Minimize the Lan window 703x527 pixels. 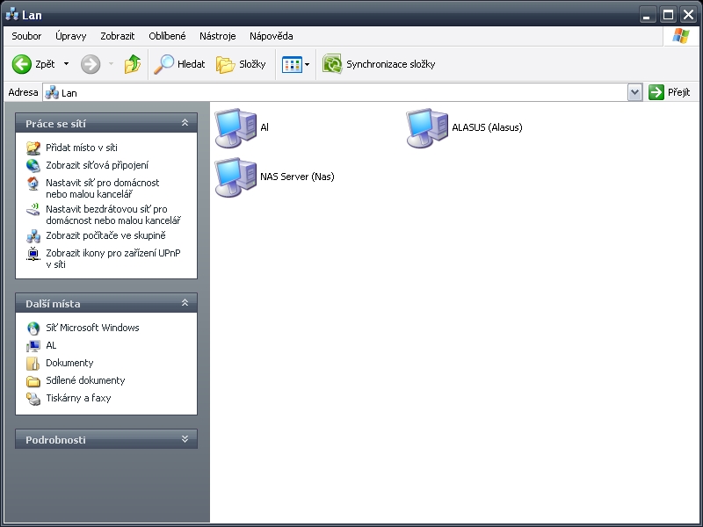[x=647, y=15]
